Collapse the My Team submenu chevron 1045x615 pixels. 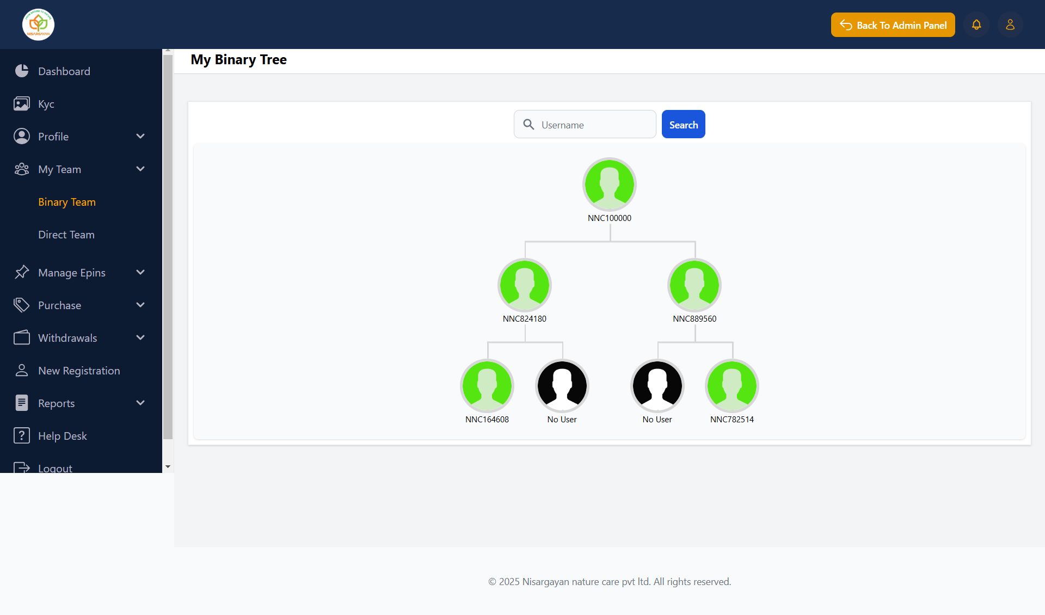pyautogui.click(x=140, y=169)
